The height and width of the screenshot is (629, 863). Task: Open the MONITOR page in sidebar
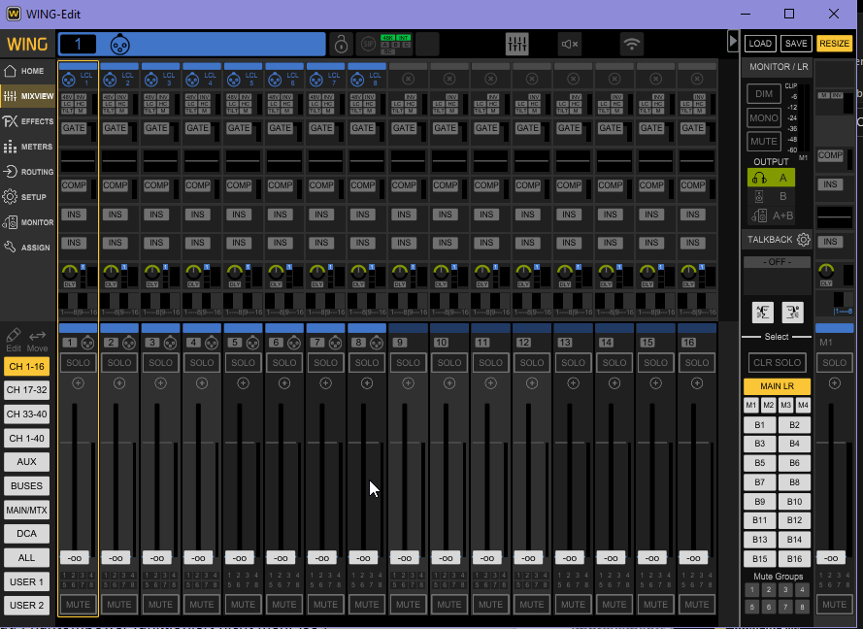point(27,222)
